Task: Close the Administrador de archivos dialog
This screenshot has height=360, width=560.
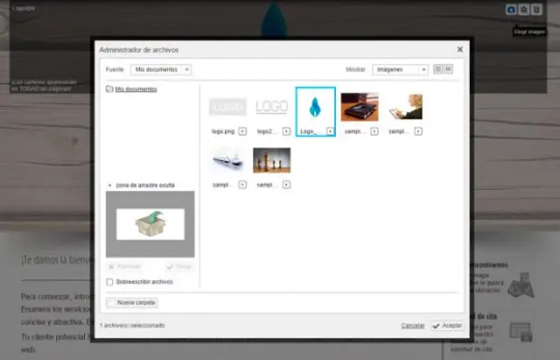Action: tap(460, 50)
